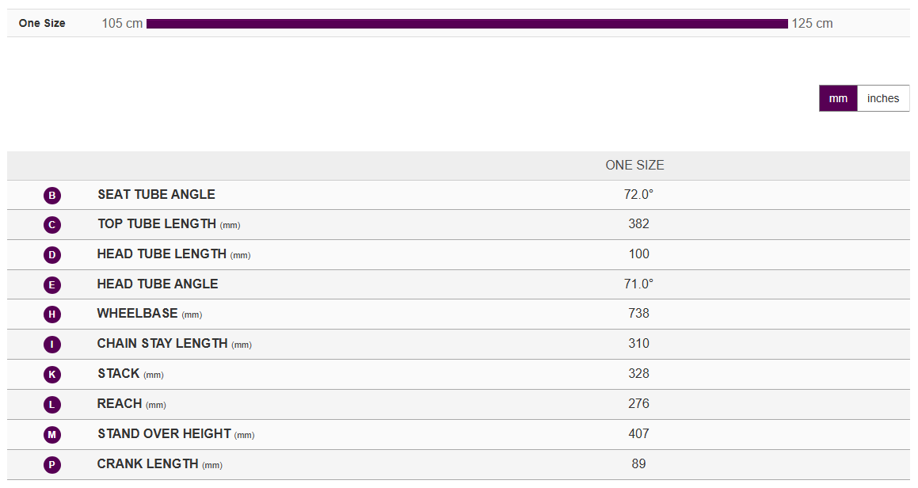Select the K icon beside Stack
Screen dimensions: 918x488
(x=52, y=375)
